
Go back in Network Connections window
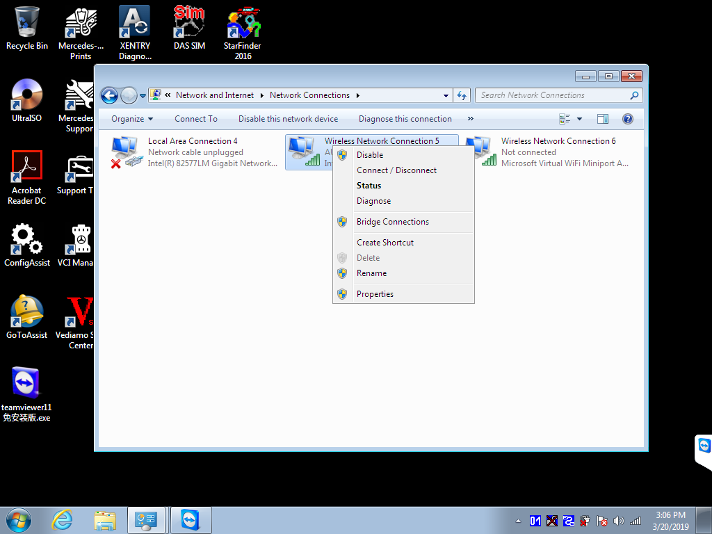(x=109, y=95)
